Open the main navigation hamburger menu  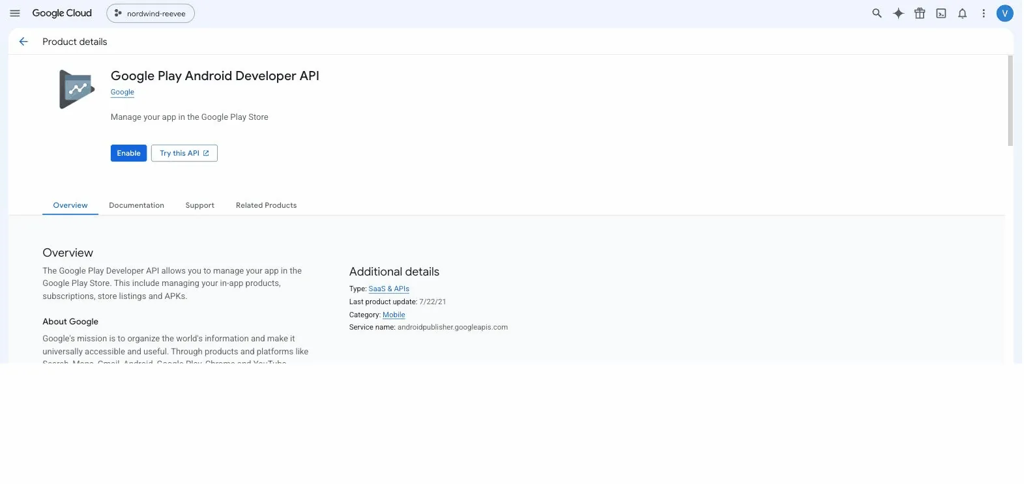[15, 13]
